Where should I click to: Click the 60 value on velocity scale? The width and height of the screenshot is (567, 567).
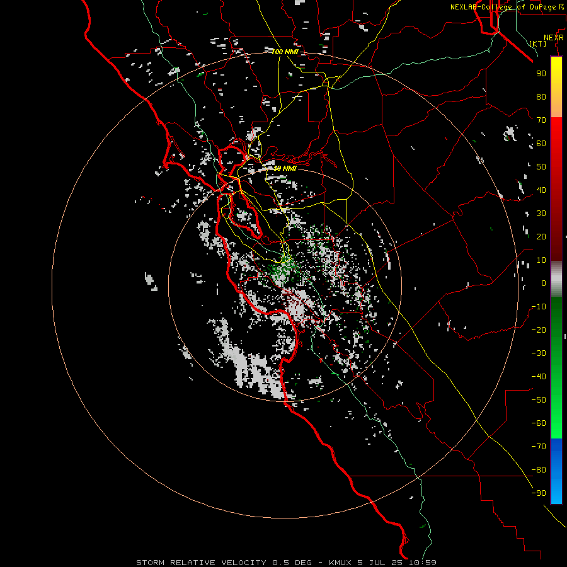tap(541, 144)
